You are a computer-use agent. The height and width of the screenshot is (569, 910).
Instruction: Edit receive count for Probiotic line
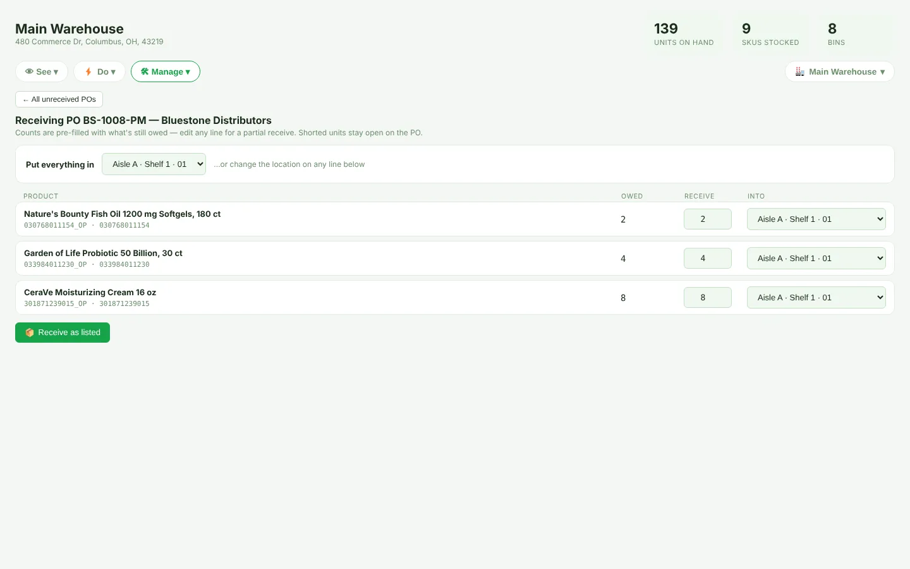coord(708,259)
